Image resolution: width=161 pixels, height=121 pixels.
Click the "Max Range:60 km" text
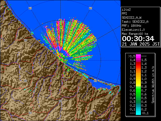(135, 34)
